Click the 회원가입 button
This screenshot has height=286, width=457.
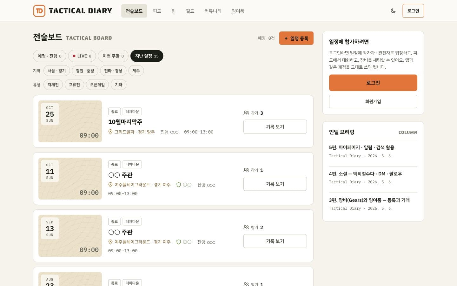click(x=373, y=101)
